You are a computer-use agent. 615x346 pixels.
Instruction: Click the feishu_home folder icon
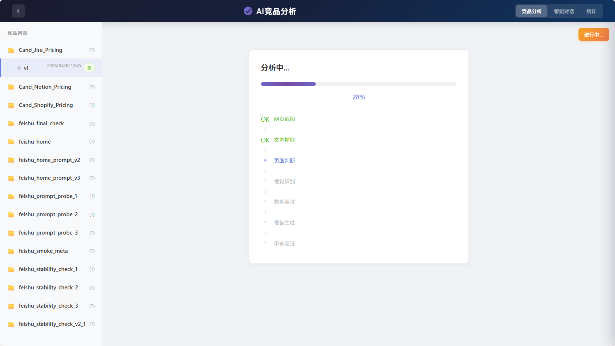point(11,142)
